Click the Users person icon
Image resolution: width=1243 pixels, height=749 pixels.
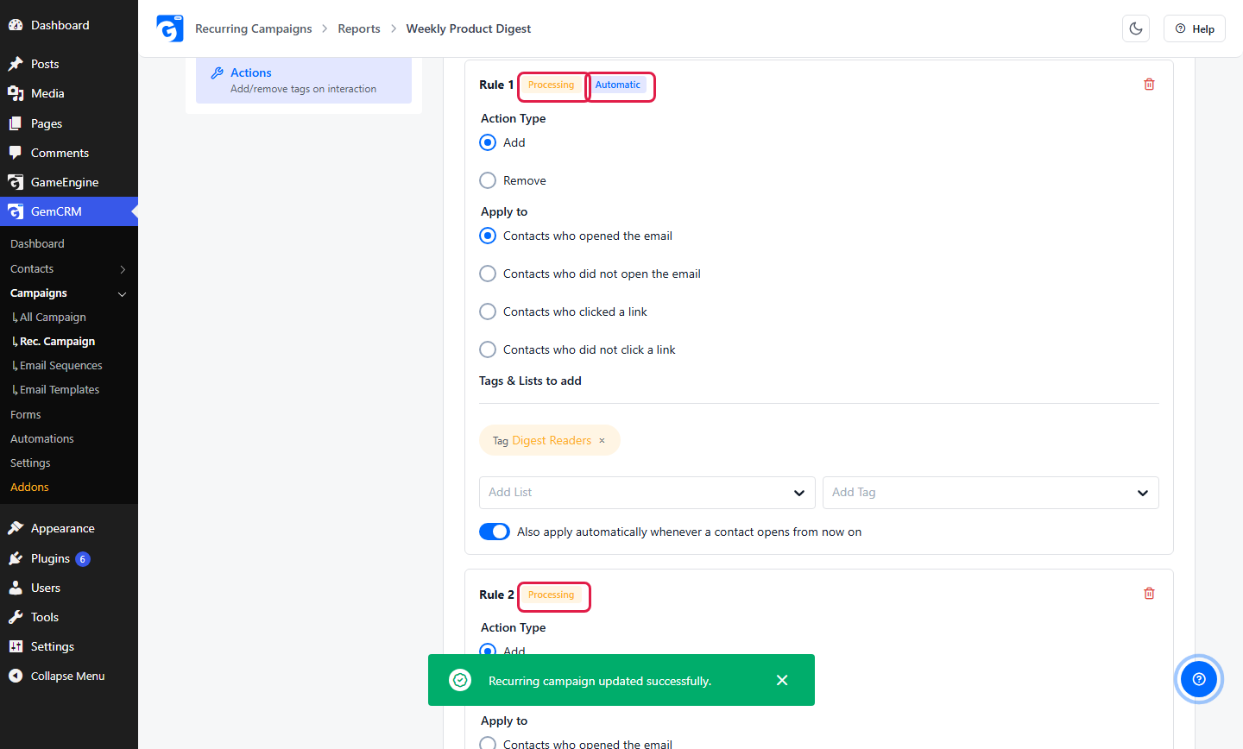(x=16, y=588)
